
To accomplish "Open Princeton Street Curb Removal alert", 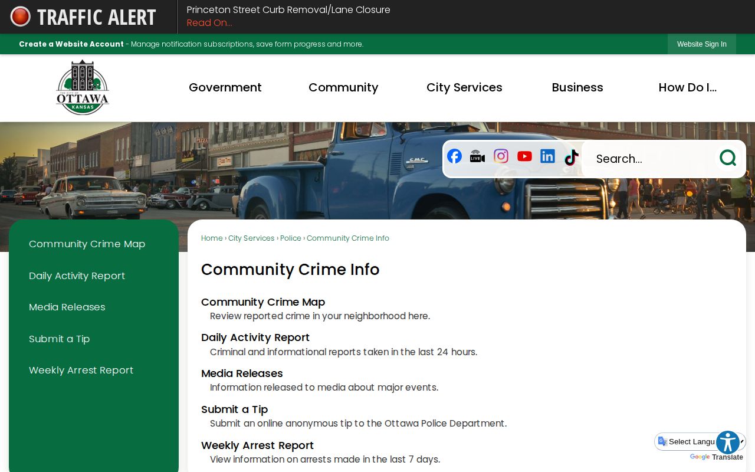I will point(288,10).
